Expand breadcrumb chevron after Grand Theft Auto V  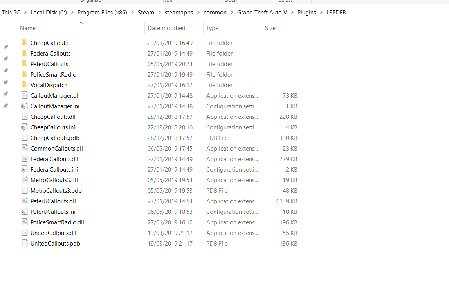click(x=292, y=12)
